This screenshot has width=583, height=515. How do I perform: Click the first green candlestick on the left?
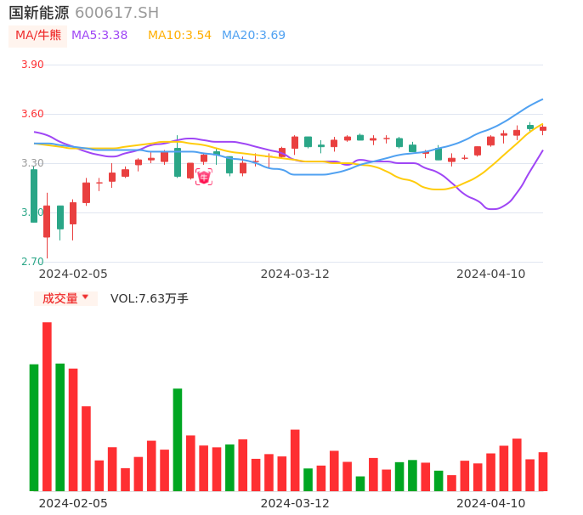pyautogui.click(x=34, y=195)
